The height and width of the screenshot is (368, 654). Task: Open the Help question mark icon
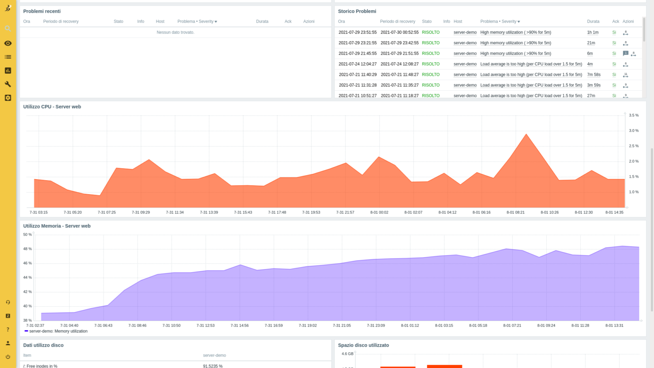tap(8, 330)
